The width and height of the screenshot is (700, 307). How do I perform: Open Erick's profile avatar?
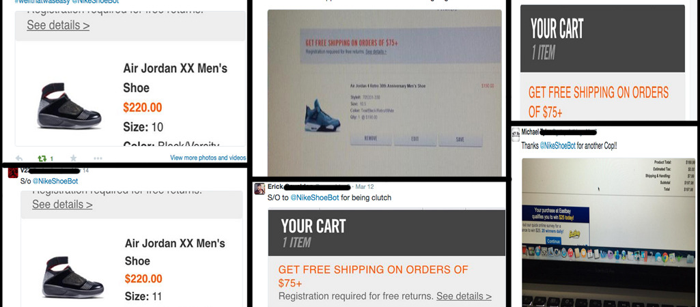coord(260,188)
